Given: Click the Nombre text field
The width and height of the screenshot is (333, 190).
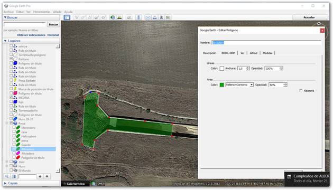Looking at the screenshot, I should pyautogui.click(x=266, y=43).
